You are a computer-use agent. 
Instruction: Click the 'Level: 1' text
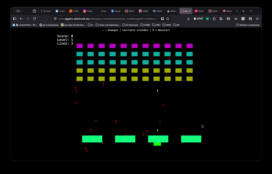(x=65, y=40)
